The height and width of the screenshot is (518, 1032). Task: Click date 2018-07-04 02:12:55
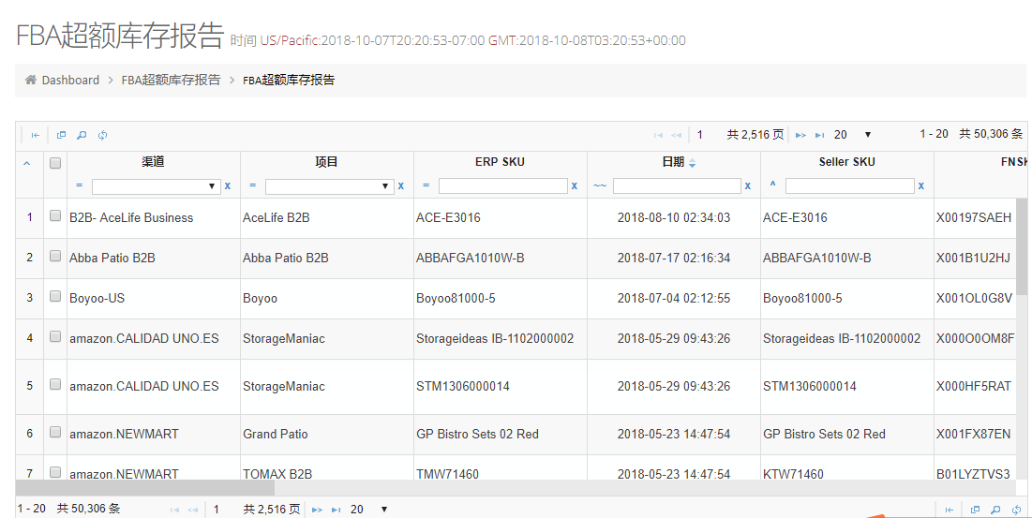(x=673, y=298)
